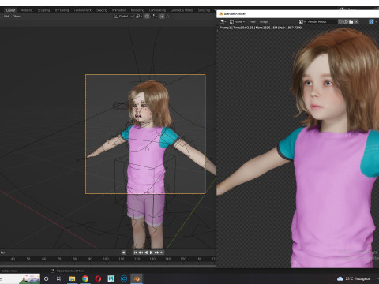The height and width of the screenshot is (284, 379).
Task: Toggle the snapping magnet button
Action: [147, 17]
